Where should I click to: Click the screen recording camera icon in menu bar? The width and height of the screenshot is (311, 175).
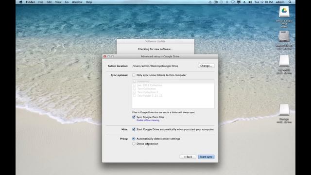216,2
